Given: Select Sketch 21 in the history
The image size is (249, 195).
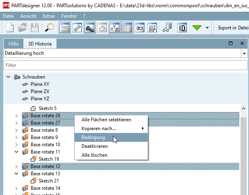Looking at the screenshot, I should point(48,181).
